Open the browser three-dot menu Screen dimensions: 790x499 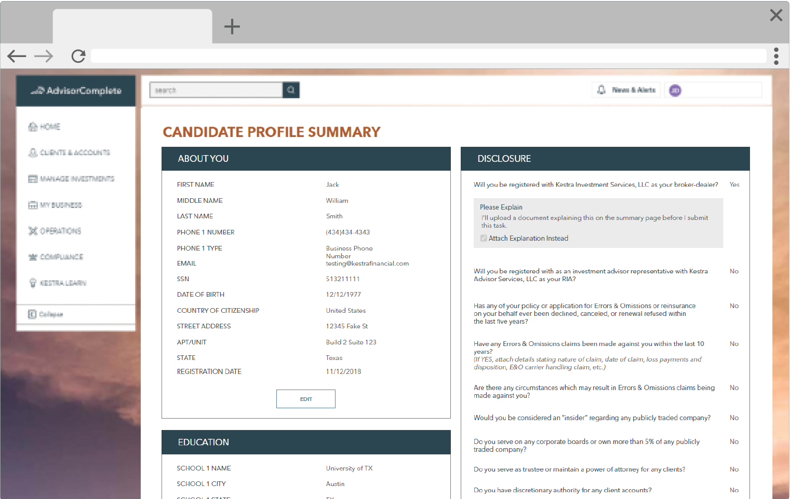(776, 56)
